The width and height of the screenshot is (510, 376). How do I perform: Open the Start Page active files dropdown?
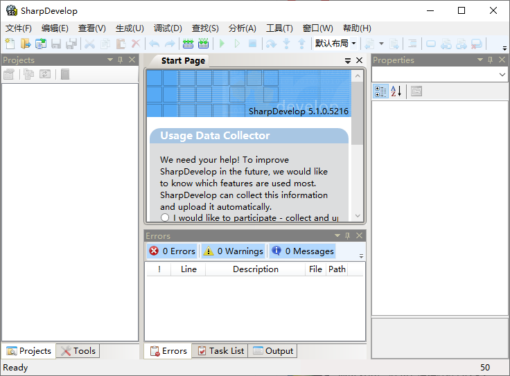(x=348, y=60)
